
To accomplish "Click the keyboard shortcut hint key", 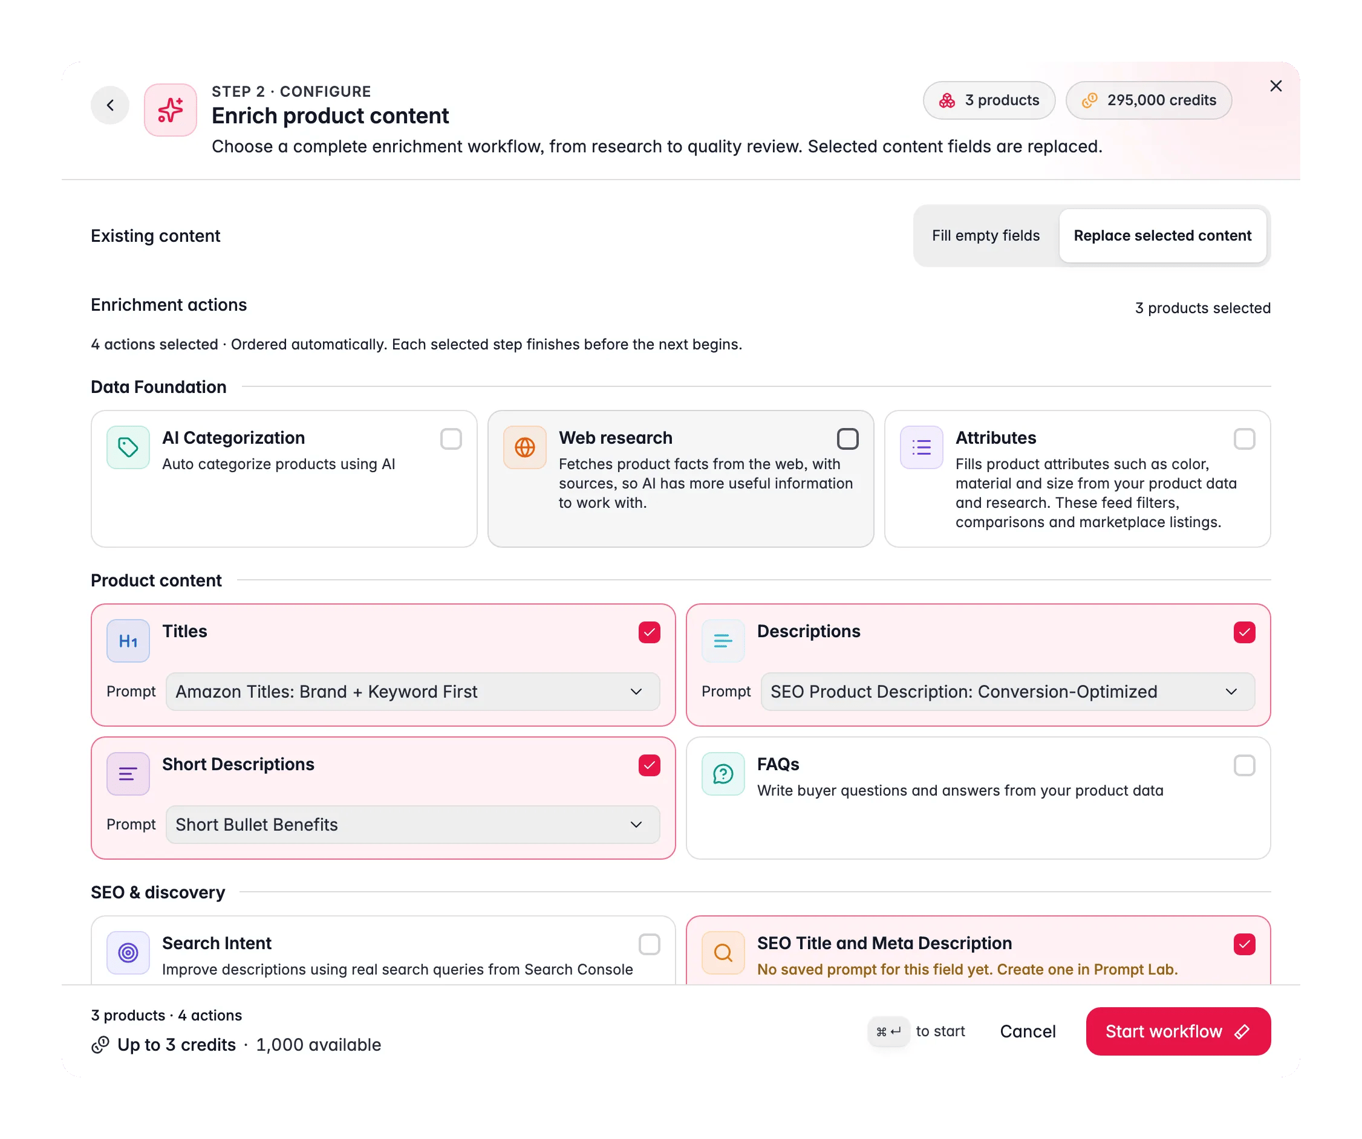I will click(888, 1031).
